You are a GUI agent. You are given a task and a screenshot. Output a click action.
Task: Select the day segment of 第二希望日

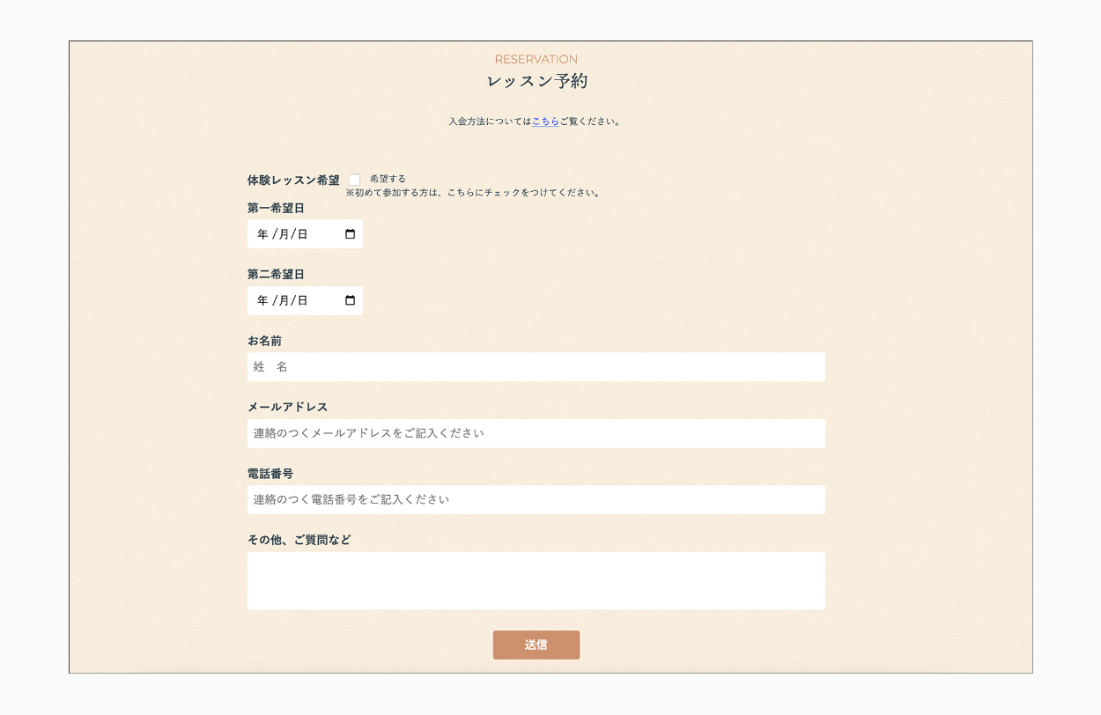pyautogui.click(x=302, y=300)
